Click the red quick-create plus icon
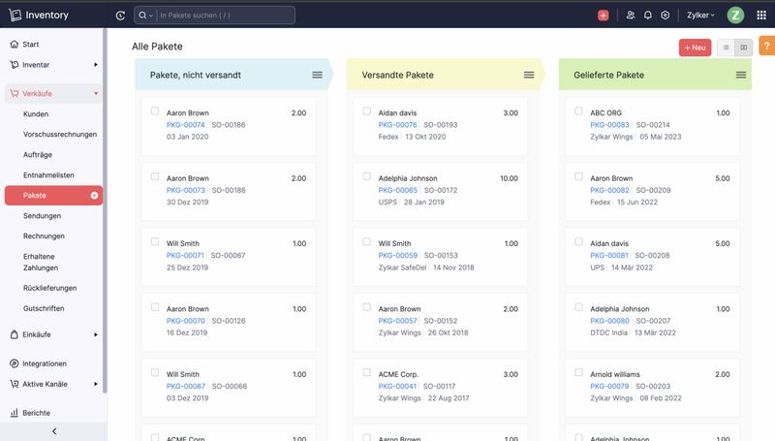The width and height of the screenshot is (775, 441). click(603, 16)
